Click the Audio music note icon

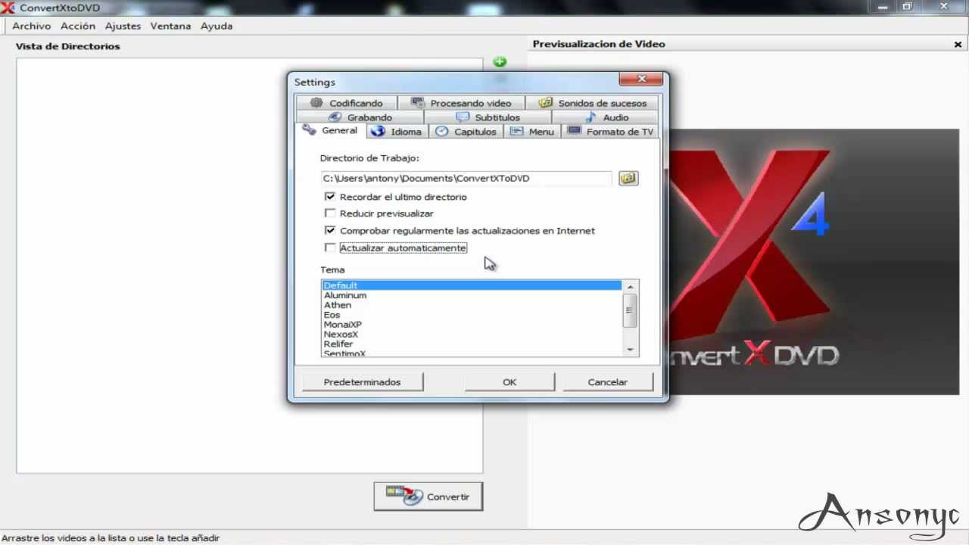click(x=590, y=117)
